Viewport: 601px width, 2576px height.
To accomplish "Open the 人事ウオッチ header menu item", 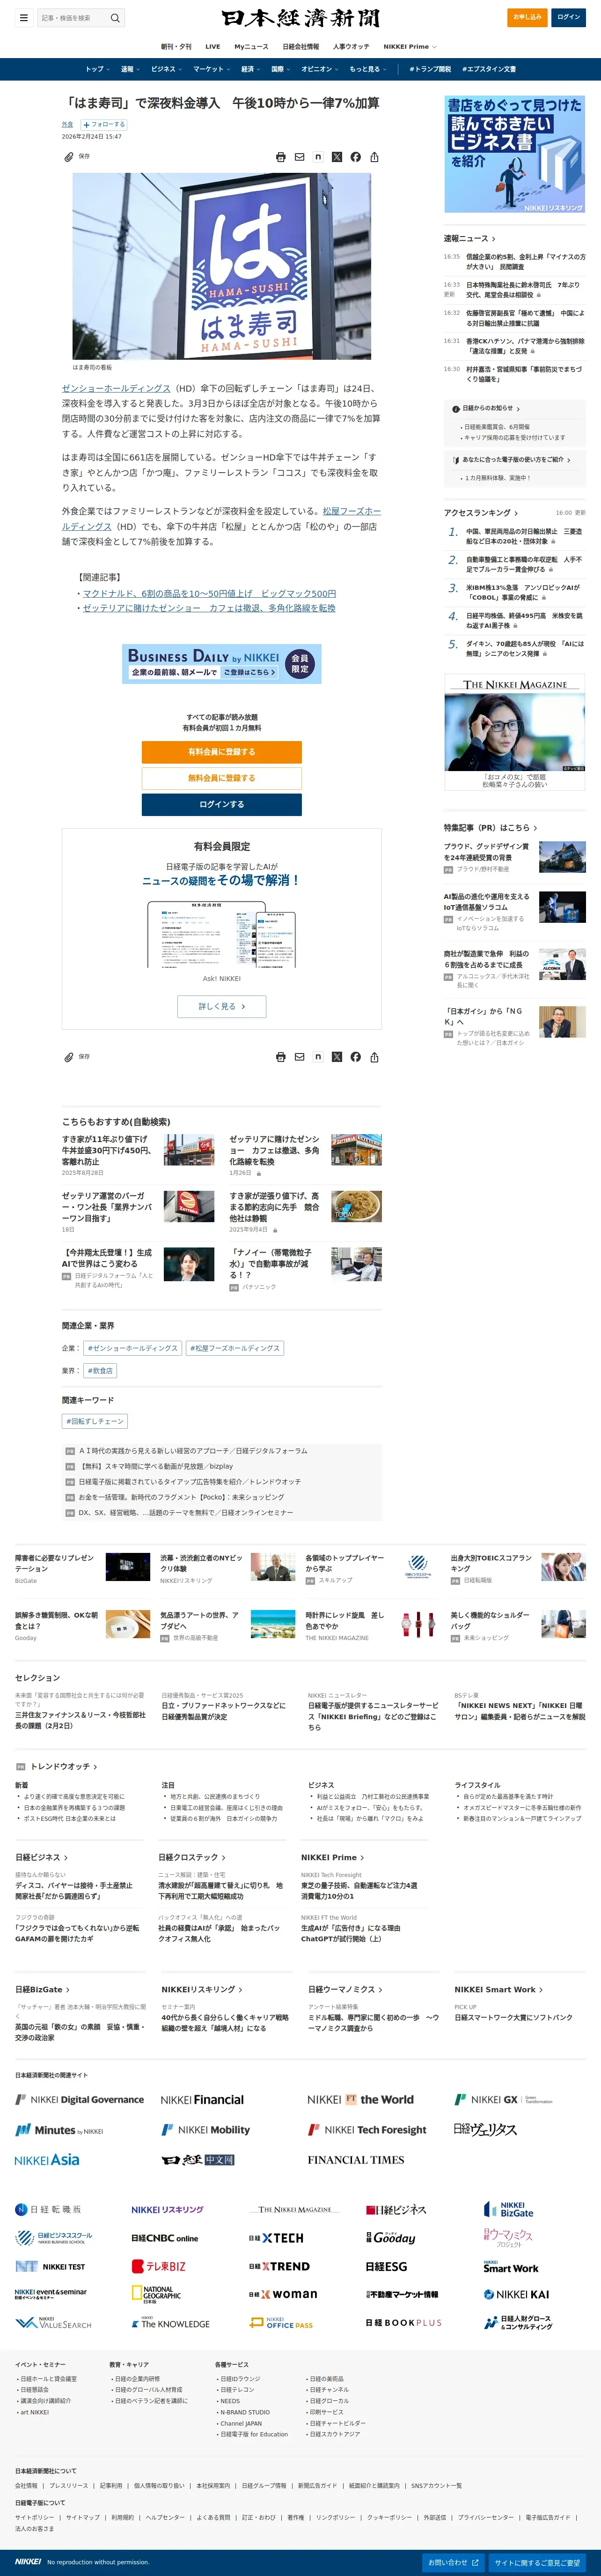I will [x=351, y=46].
